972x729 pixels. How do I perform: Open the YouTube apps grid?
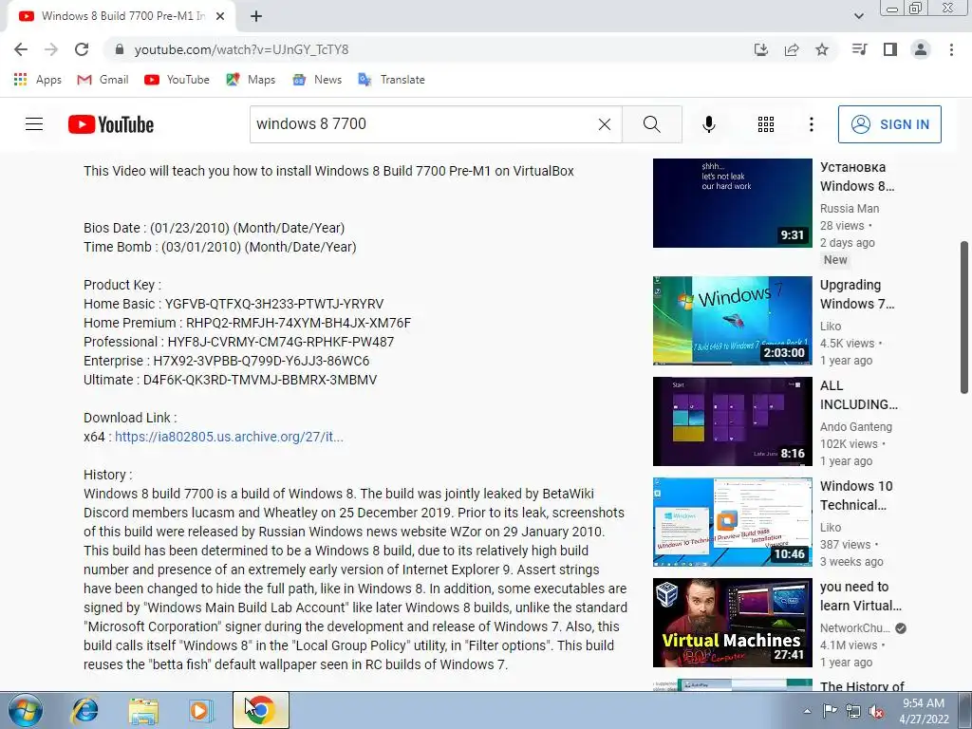pos(766,124)
